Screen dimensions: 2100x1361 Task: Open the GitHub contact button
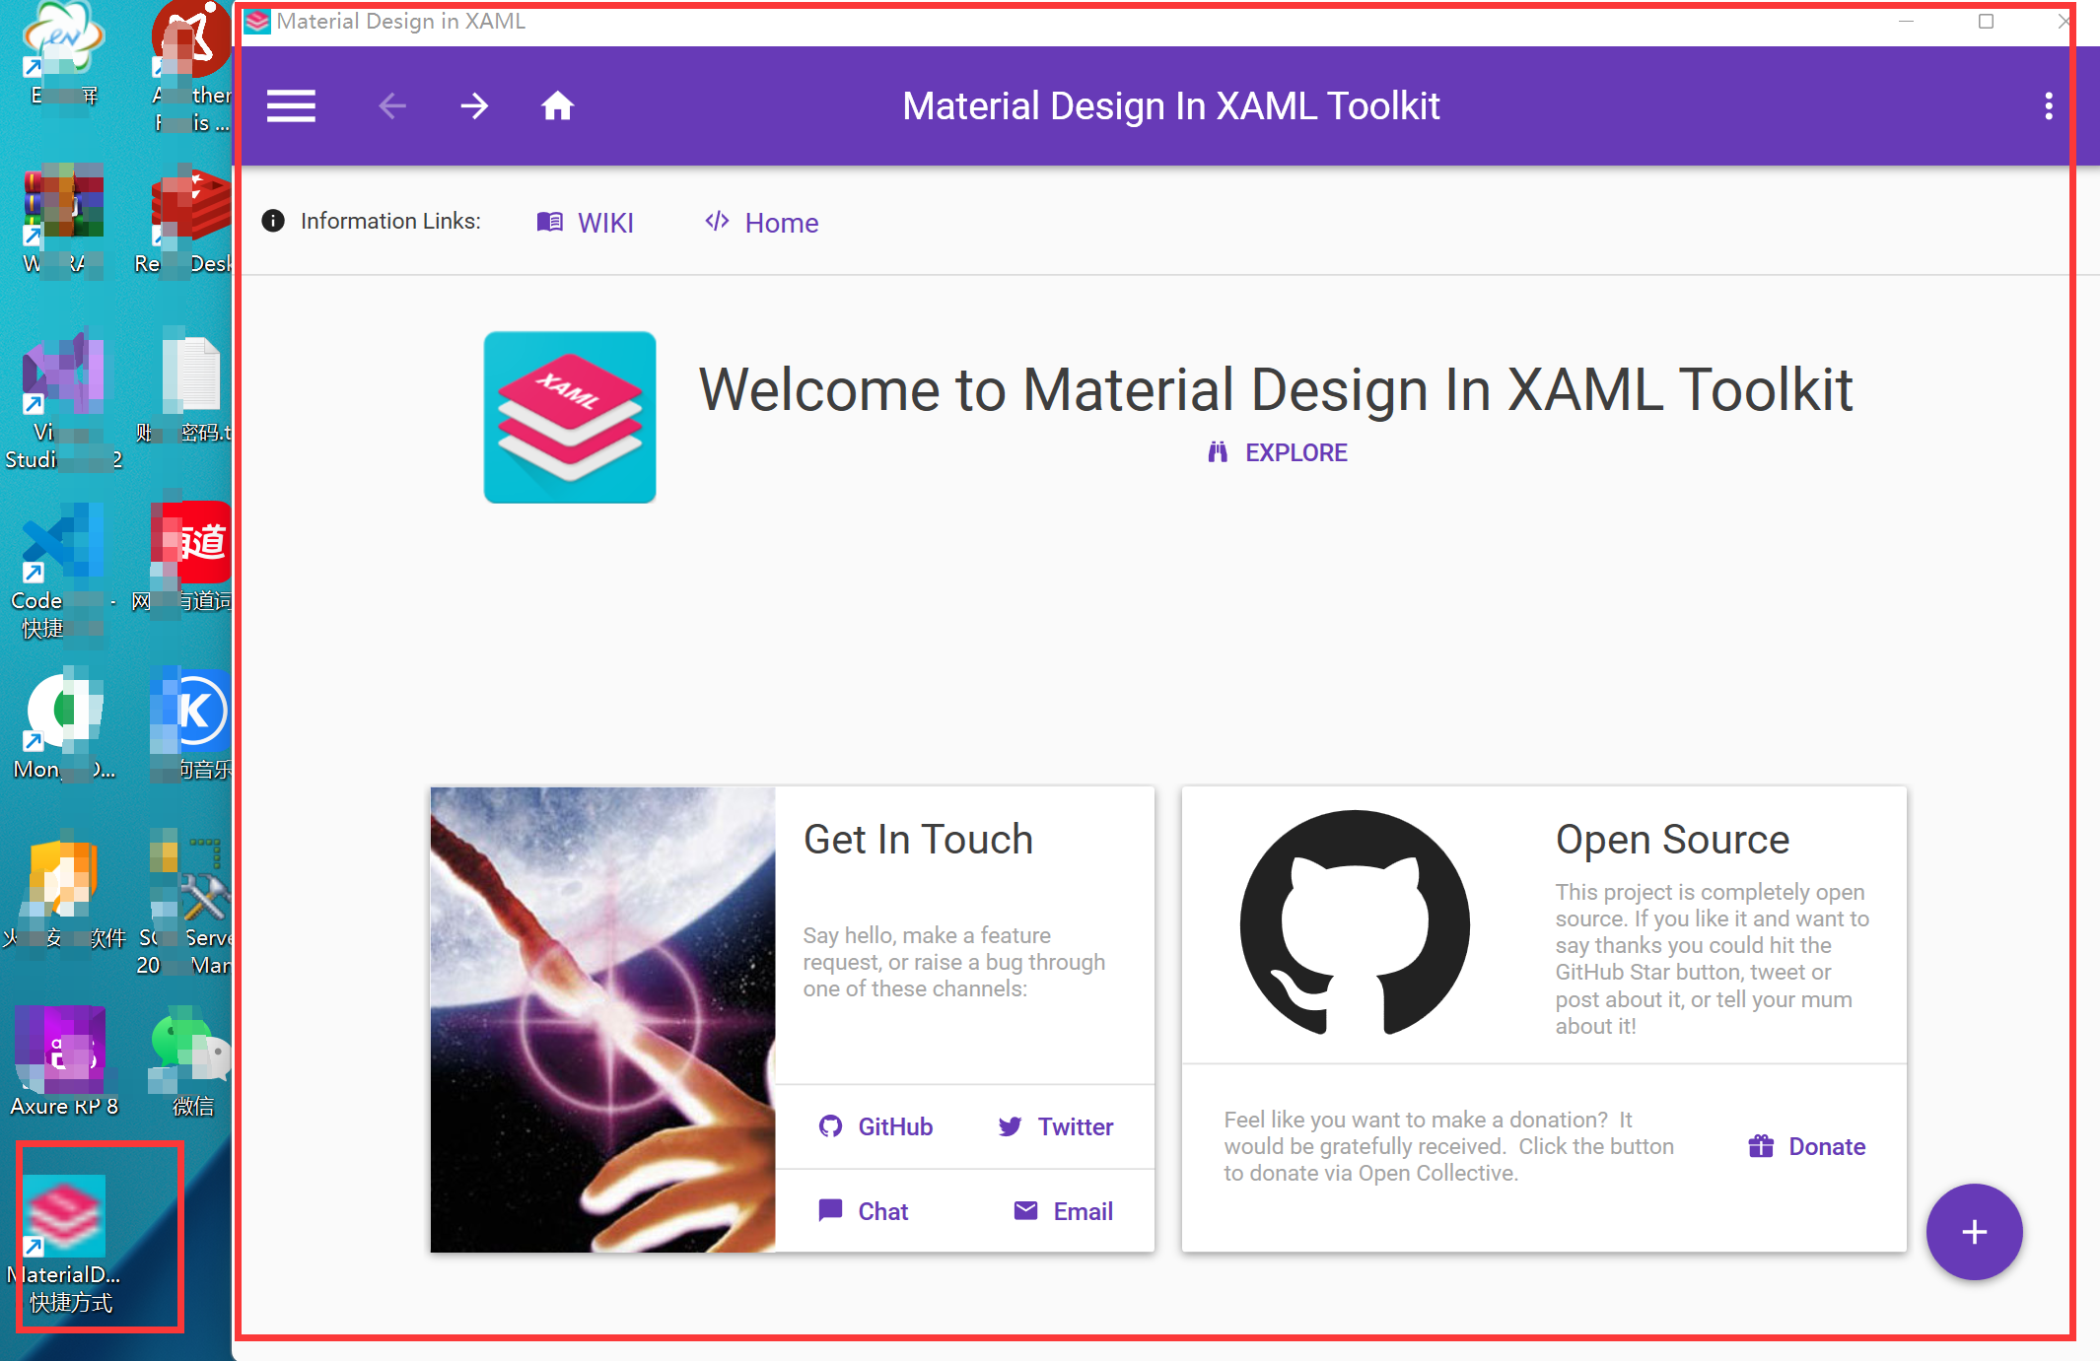875,1126
